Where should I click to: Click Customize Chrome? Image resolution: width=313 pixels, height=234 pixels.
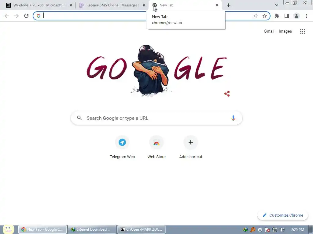(x=283, y=215)
